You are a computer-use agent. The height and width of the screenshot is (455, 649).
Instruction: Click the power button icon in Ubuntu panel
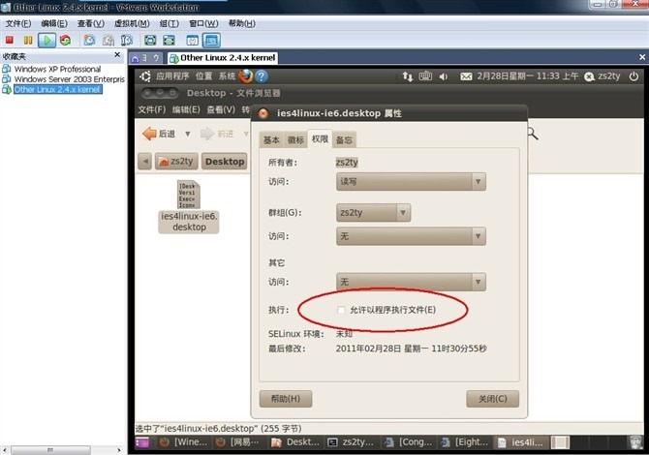pyautogui.click(x=634, y=76)
